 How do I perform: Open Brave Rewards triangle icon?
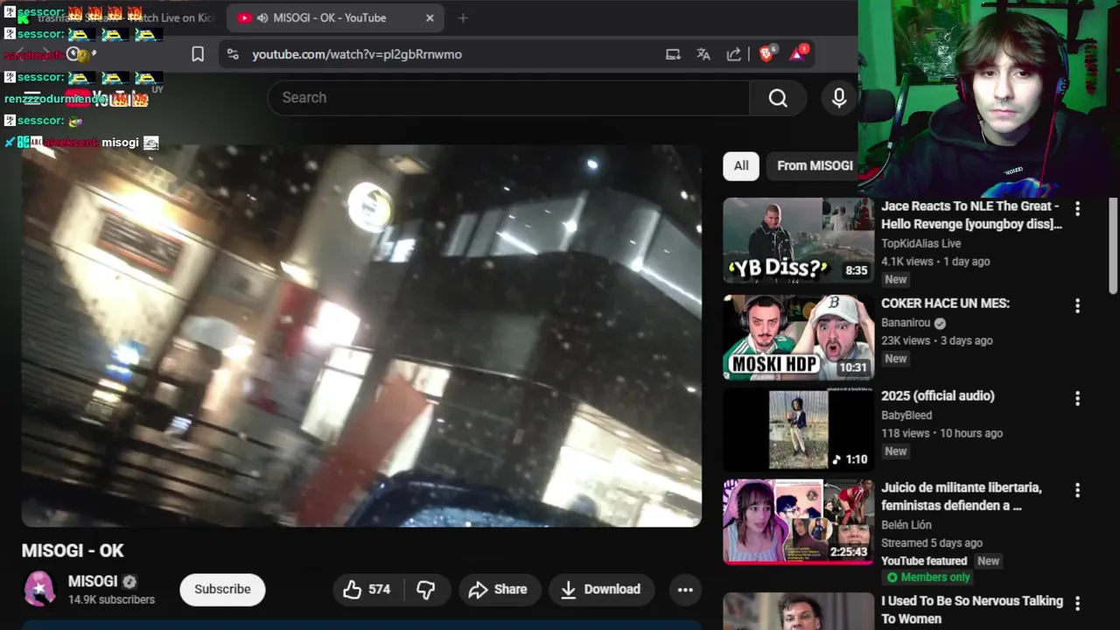click(x=798, y=53)
